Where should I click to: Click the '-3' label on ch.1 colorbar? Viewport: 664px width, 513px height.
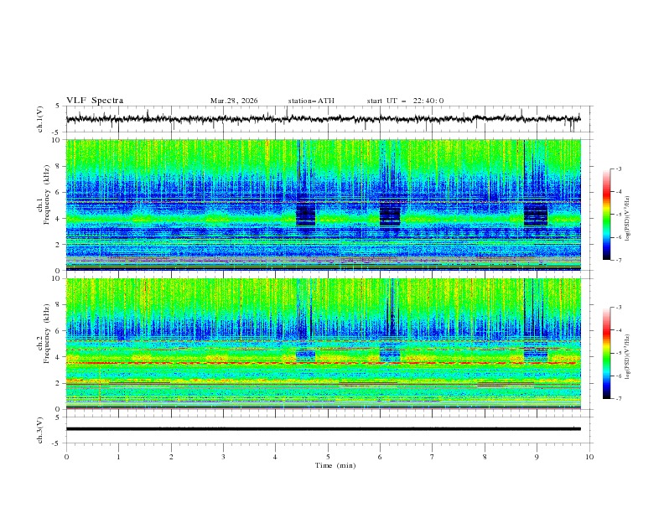pos(618,168)
